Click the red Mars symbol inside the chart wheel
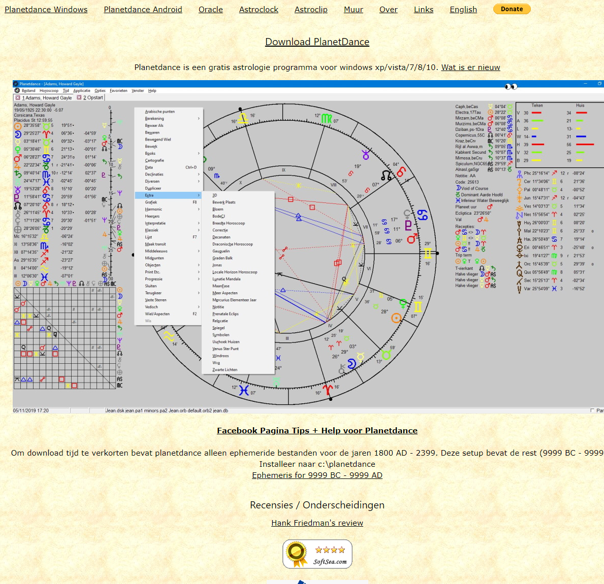 point(412,238)
